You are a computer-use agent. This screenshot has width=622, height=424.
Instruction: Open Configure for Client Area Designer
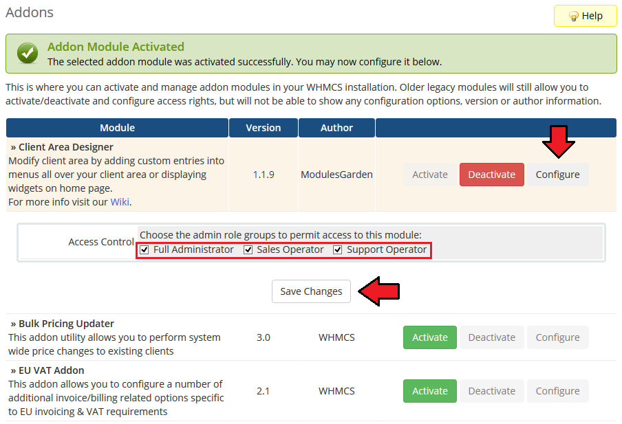557,175
